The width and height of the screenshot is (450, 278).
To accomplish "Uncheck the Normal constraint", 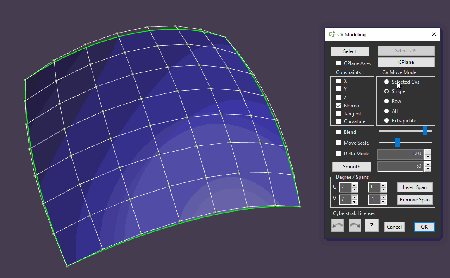I will (339, 106).
